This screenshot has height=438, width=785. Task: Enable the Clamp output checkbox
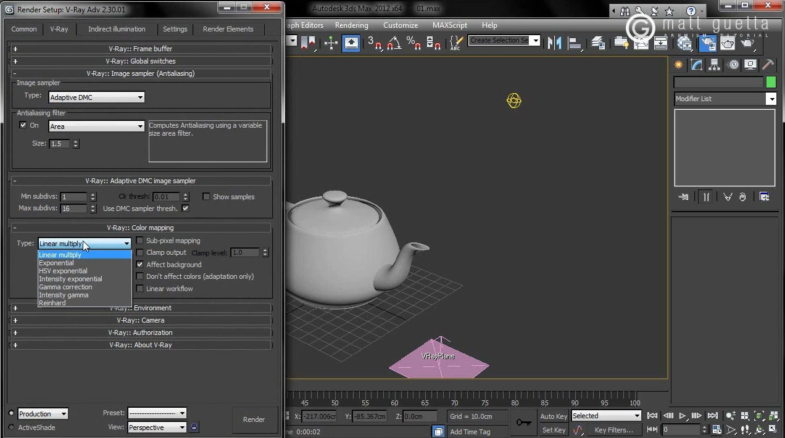[x=140, y=252]
